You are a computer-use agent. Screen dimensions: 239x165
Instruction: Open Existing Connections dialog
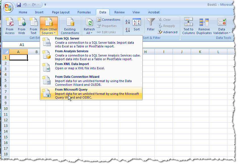click(70, 26)
